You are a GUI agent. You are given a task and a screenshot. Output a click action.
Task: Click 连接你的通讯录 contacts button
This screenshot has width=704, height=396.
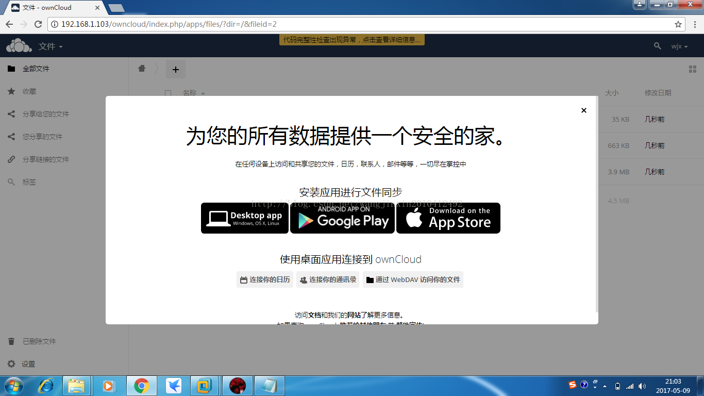coord(328,279)
